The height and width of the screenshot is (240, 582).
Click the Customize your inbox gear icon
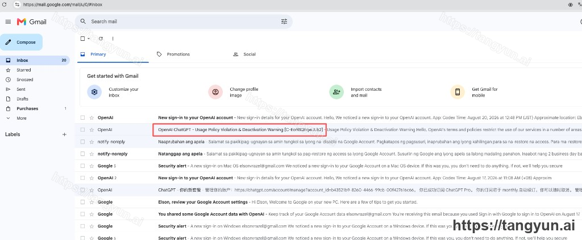94,92
